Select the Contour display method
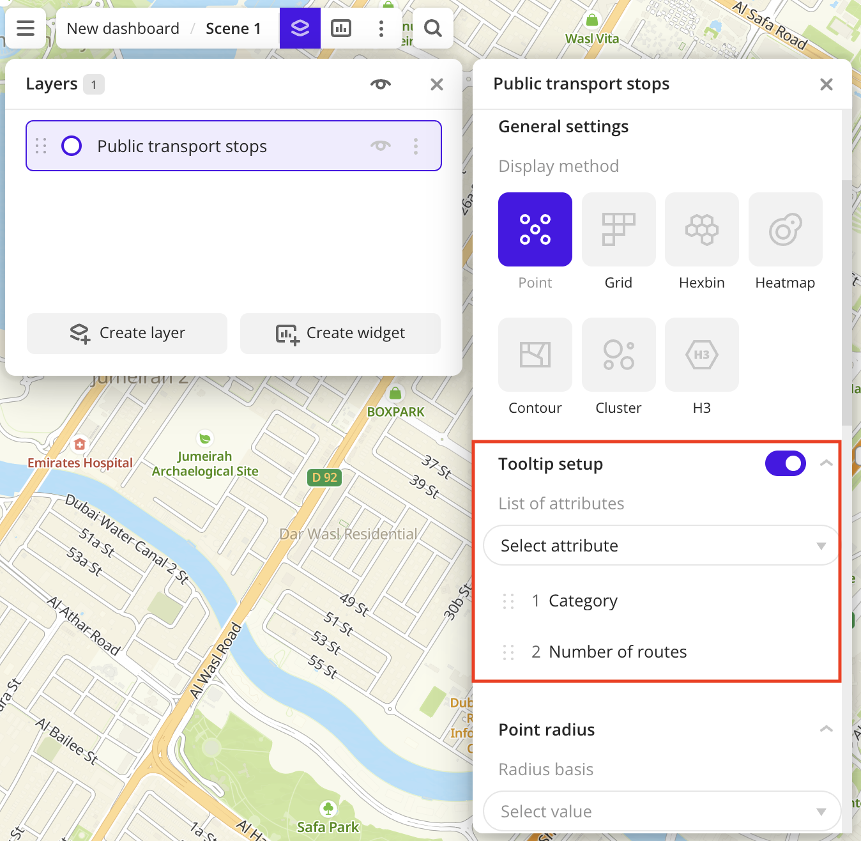861x841 pixels. pos(535,355)
